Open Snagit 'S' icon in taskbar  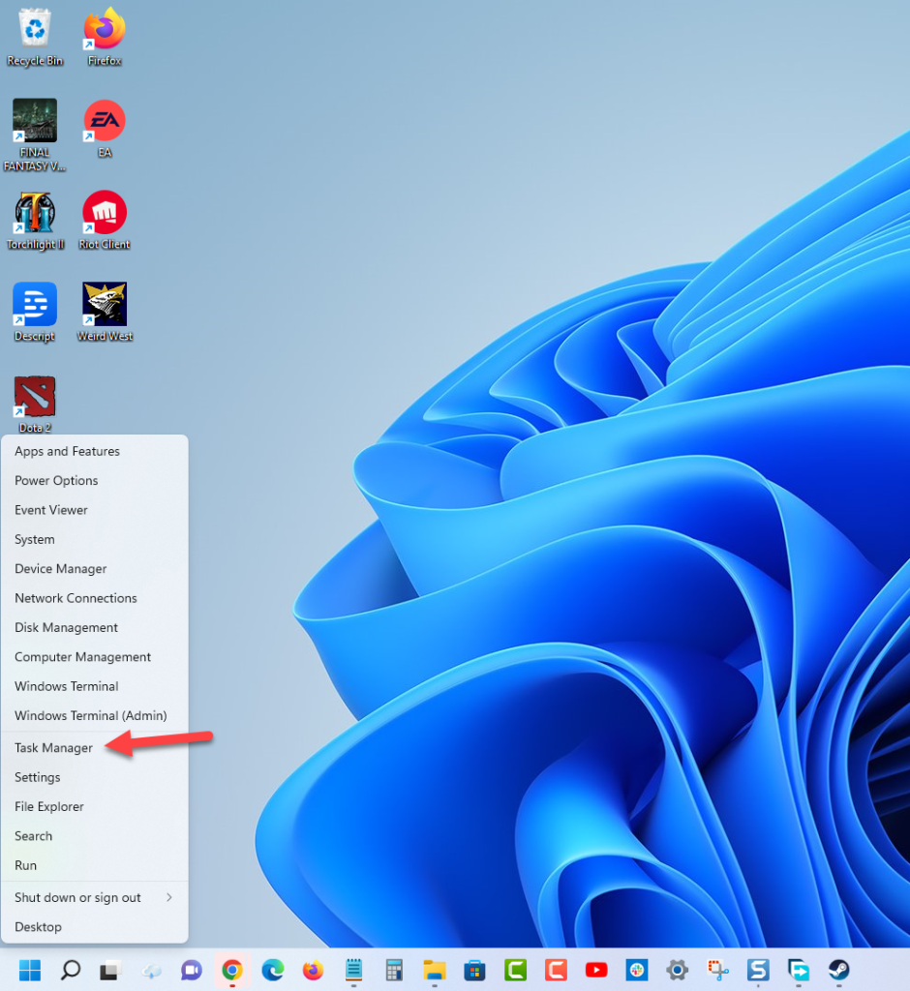[x=758, y=970]
